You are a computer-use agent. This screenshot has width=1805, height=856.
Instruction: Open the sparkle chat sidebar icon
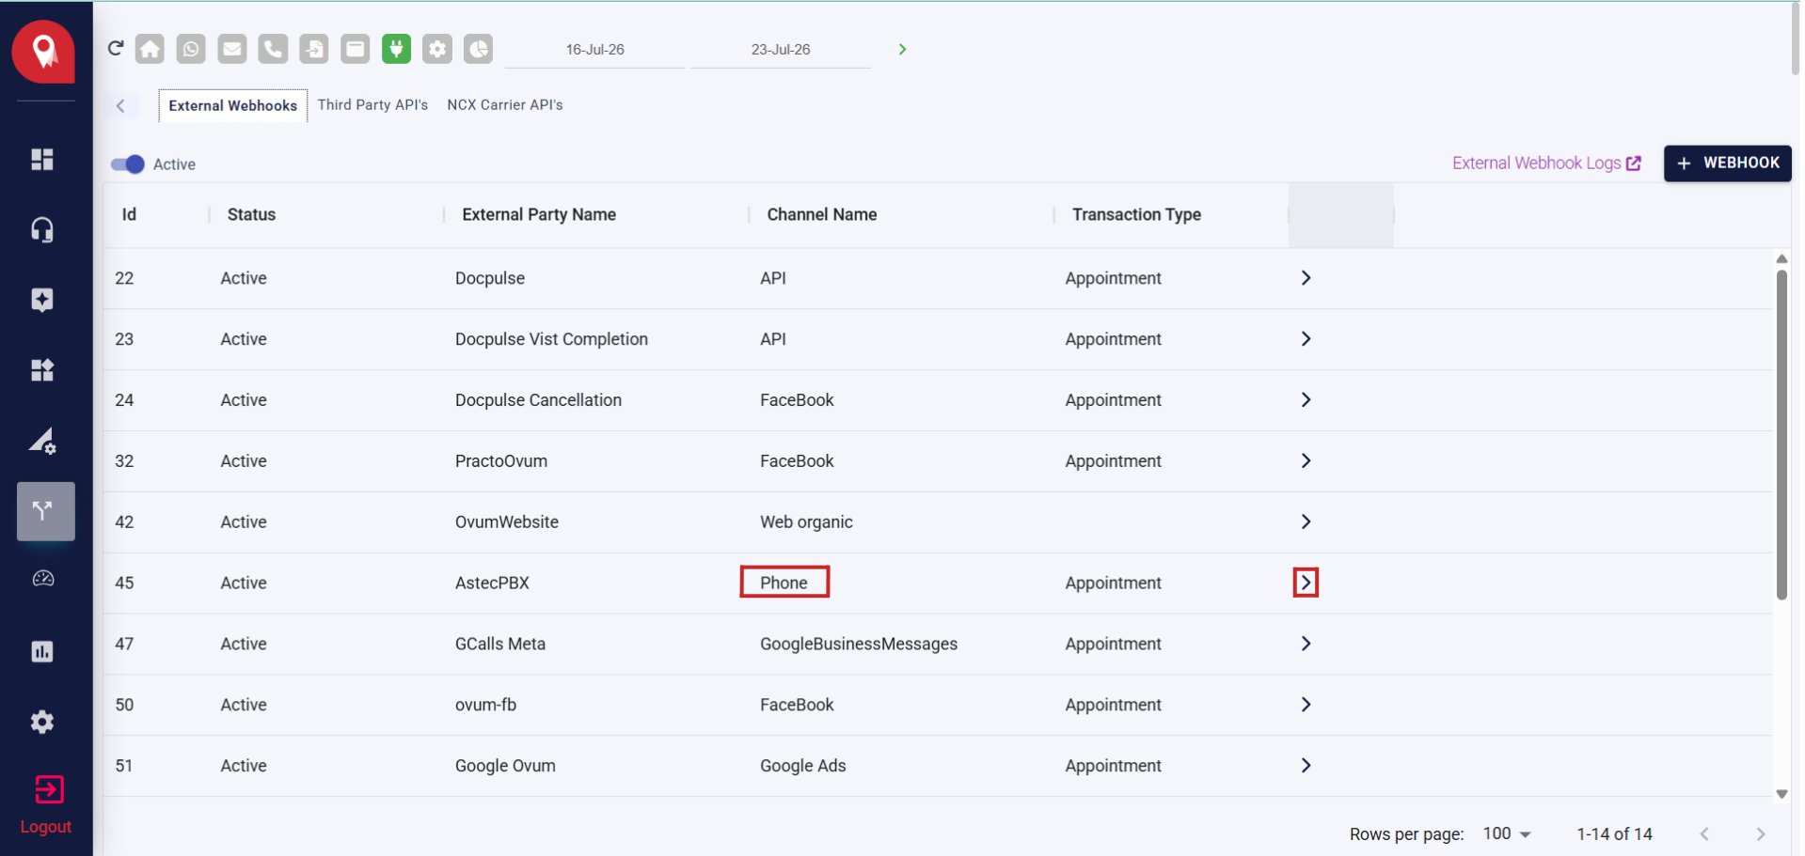tap(42, 300)
